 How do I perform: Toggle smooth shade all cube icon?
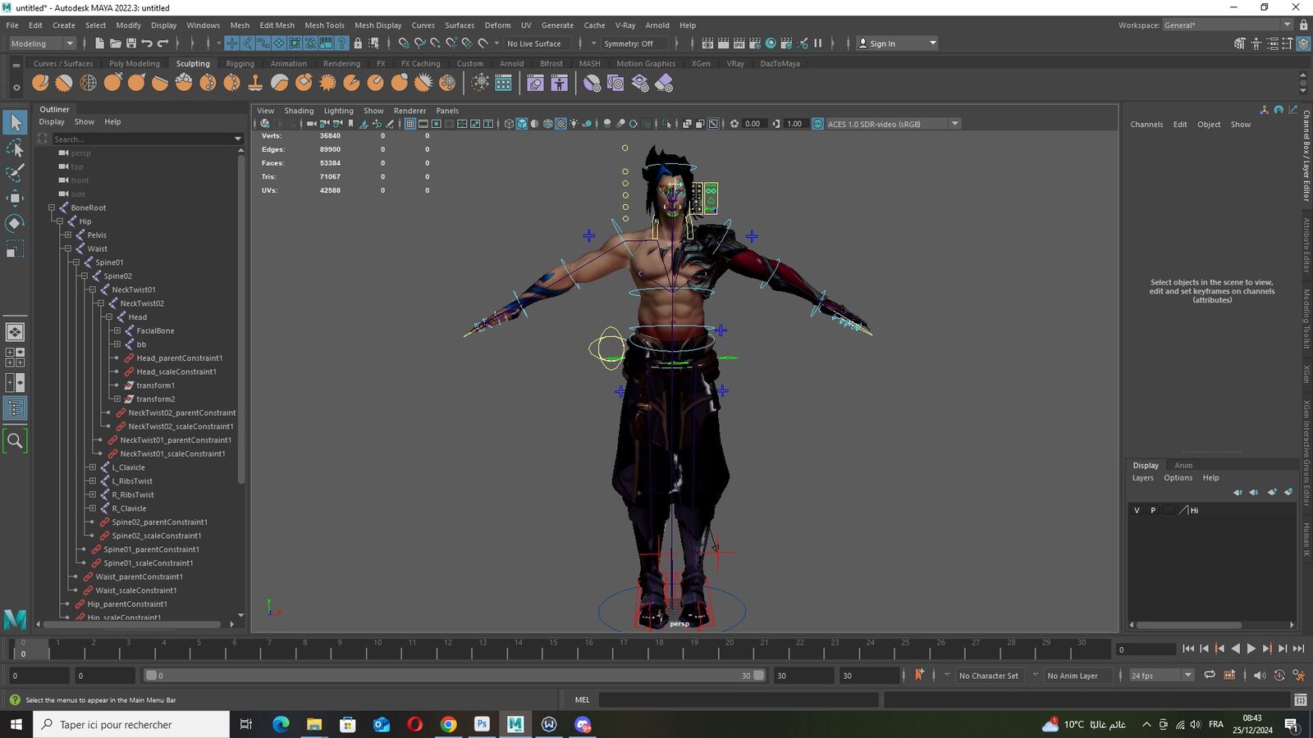click(x=522, y=124)
